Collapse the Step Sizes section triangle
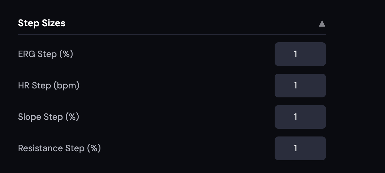The image size is (385, 173). click(x=322, y=23)
